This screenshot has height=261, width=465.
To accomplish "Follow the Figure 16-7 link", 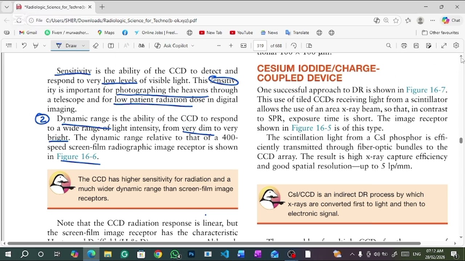I will pos(426,90).
